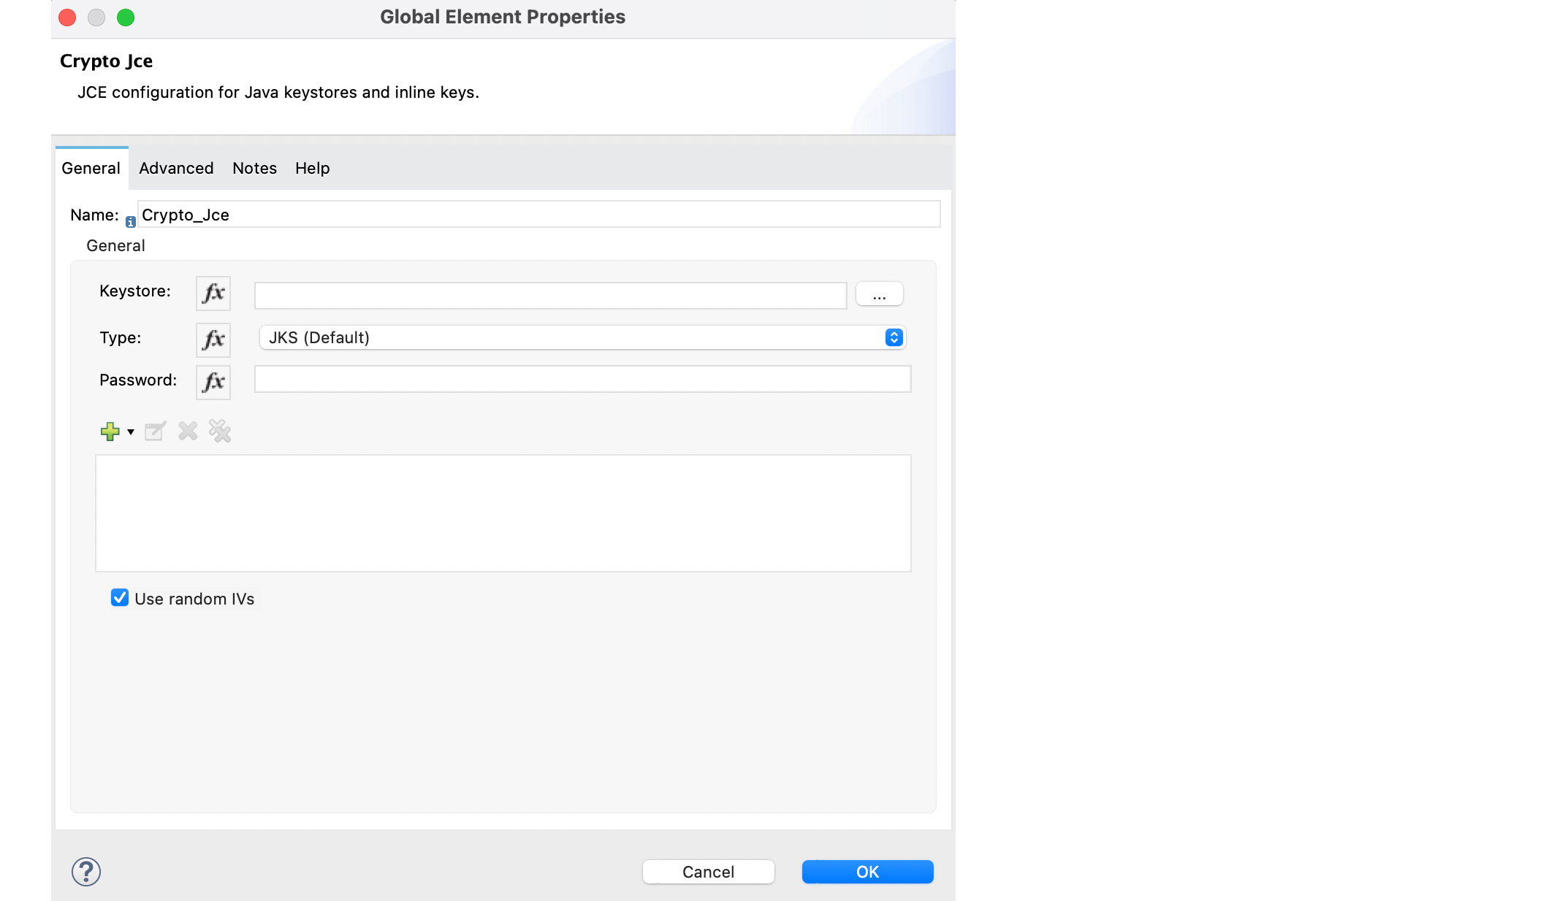Click the delete entry X icon
This screenshot has width=1565, height=901.
(187, 432)
